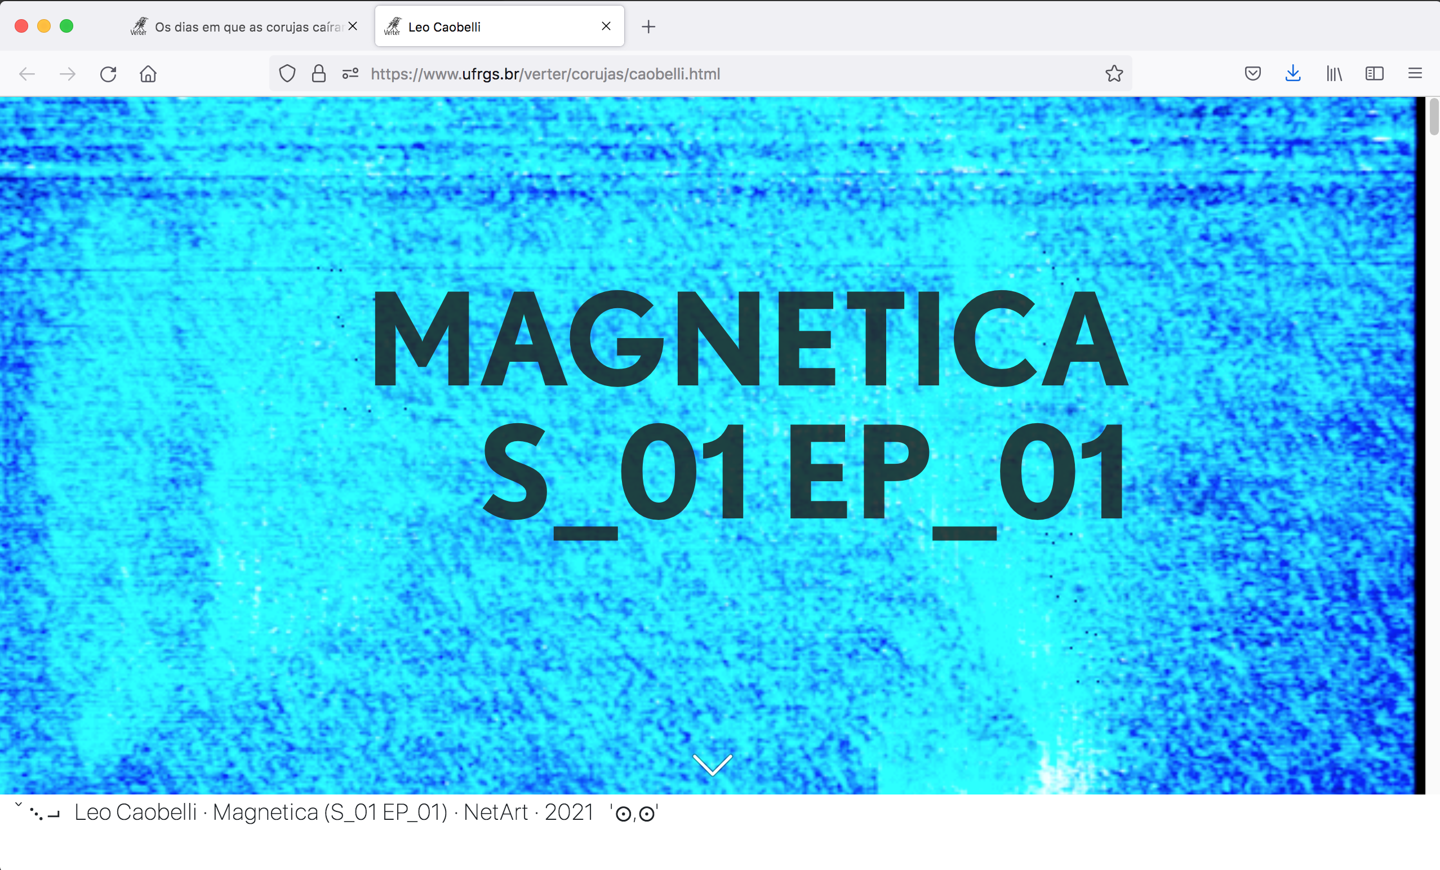Click the owl-eyes glyph after 2021
Image resolution: width=1440 pixels, height=870 pixels.
634,813
